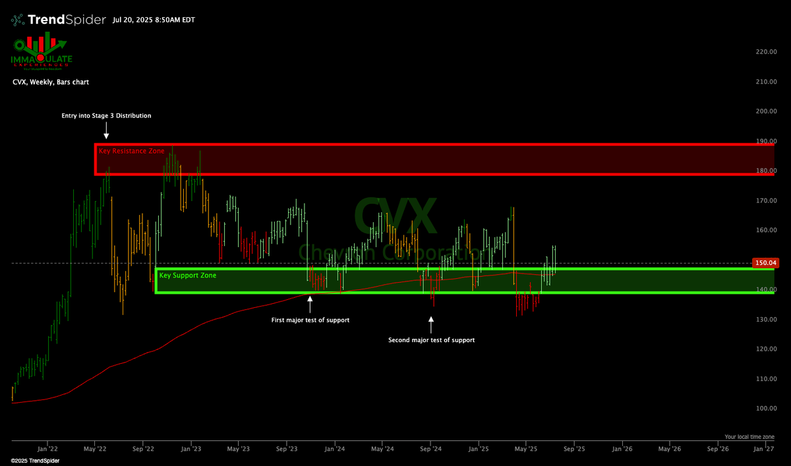This screenshot has height=466, width=791.
Task: Click the "Jul 20, 2025 8:50AM EDT" timestamp
Action: point(154,20)
